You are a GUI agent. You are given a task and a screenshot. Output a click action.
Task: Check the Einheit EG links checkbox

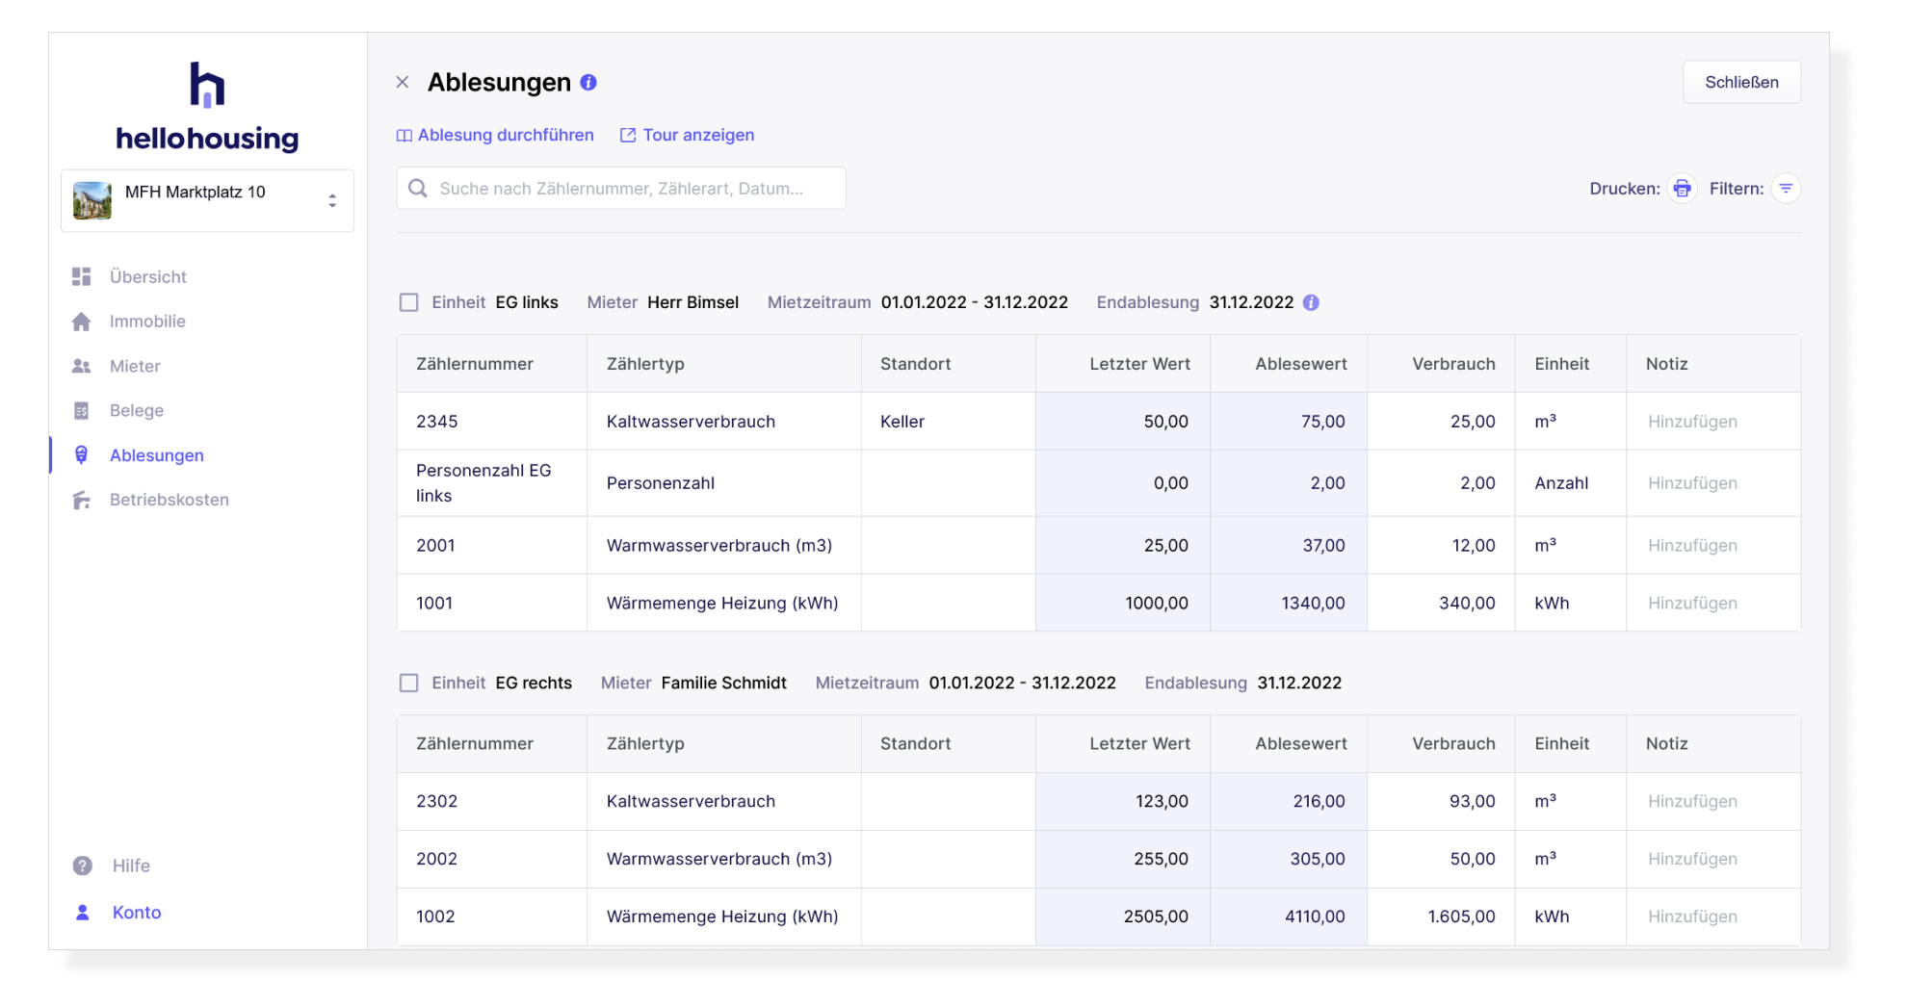point(408,302)
